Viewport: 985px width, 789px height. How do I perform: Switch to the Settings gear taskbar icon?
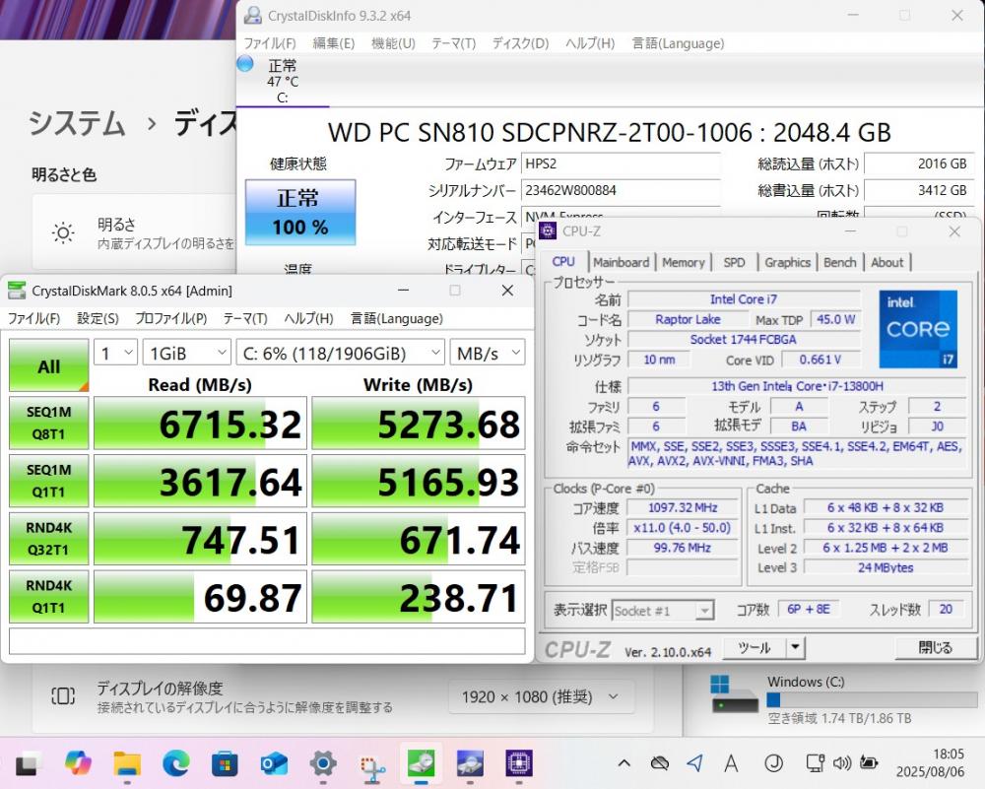(323, 763)
